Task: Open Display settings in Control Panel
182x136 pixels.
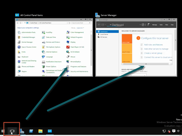Action: point(71,42)
